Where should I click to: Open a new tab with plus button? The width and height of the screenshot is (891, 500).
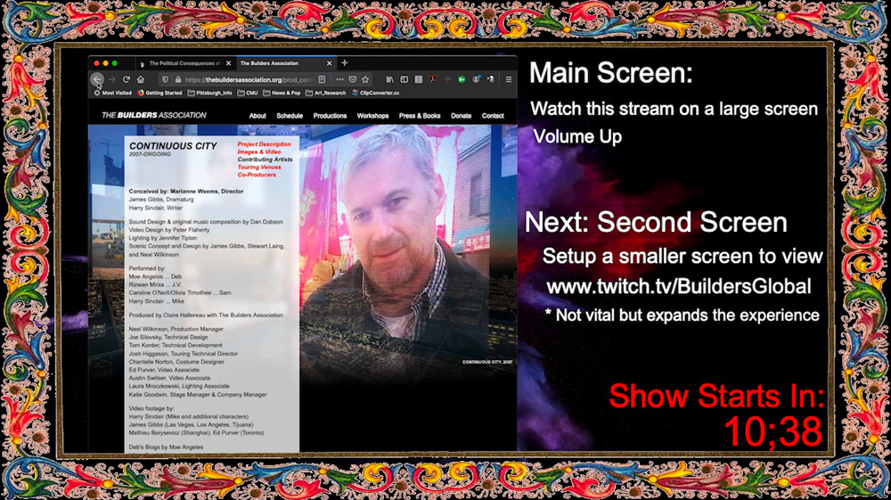coord(344,63)
